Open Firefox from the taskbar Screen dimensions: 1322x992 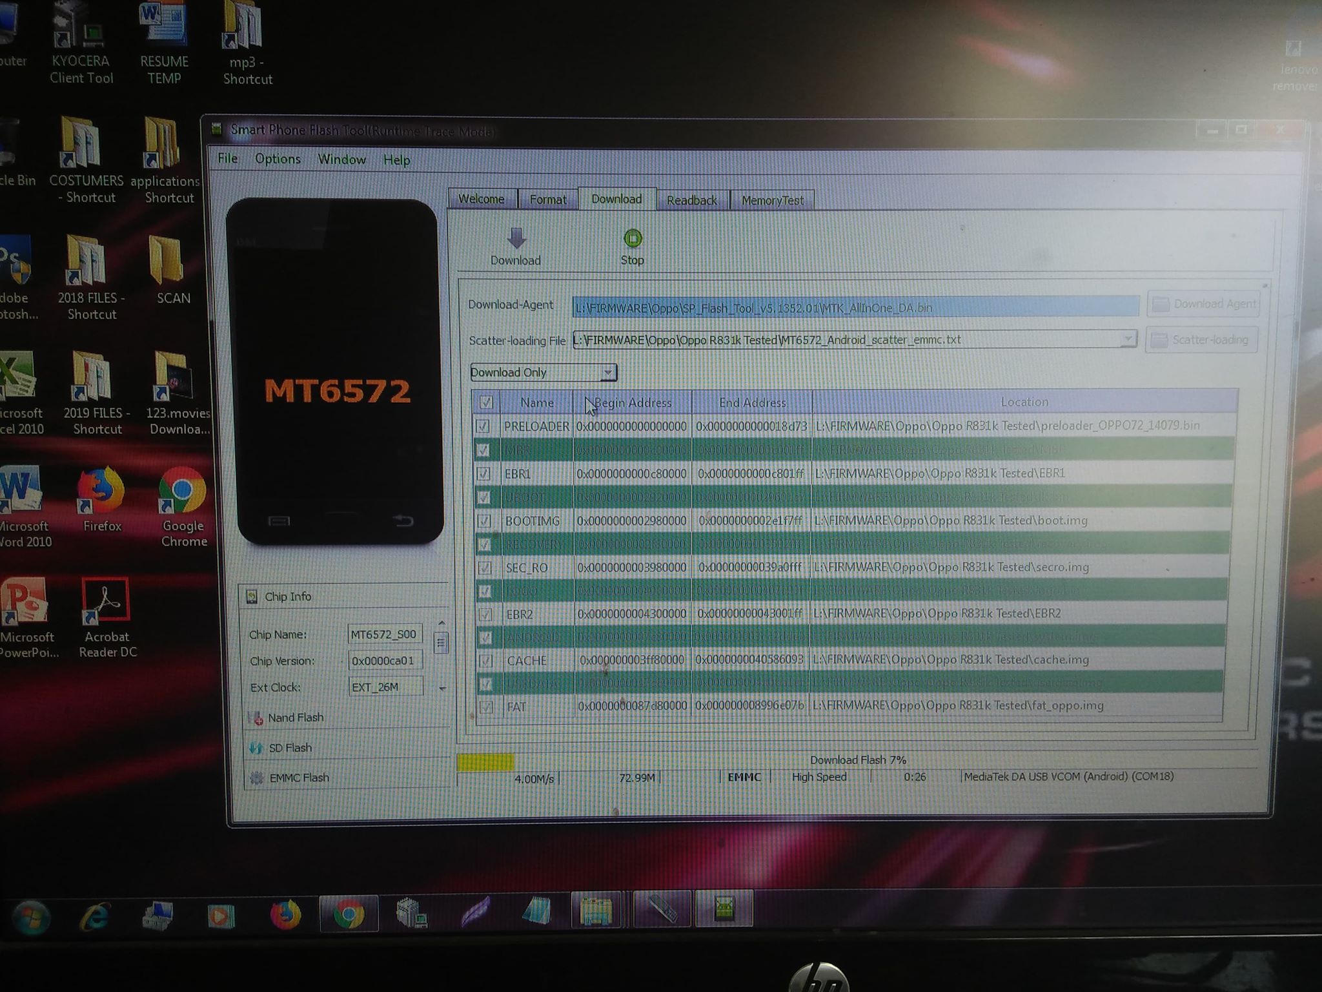coord(285,914)
